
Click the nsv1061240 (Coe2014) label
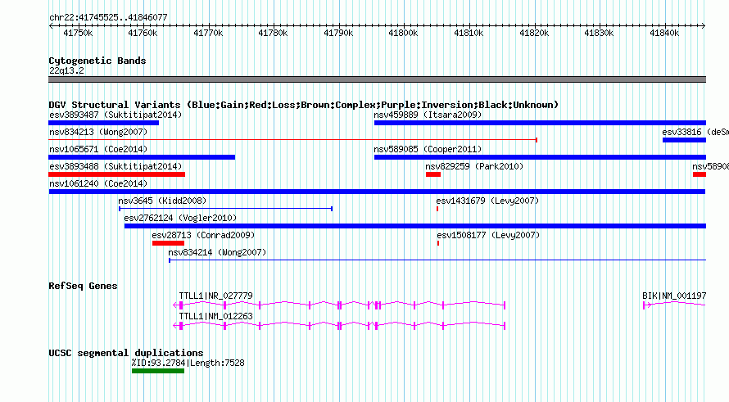click(x=98, y=183)
